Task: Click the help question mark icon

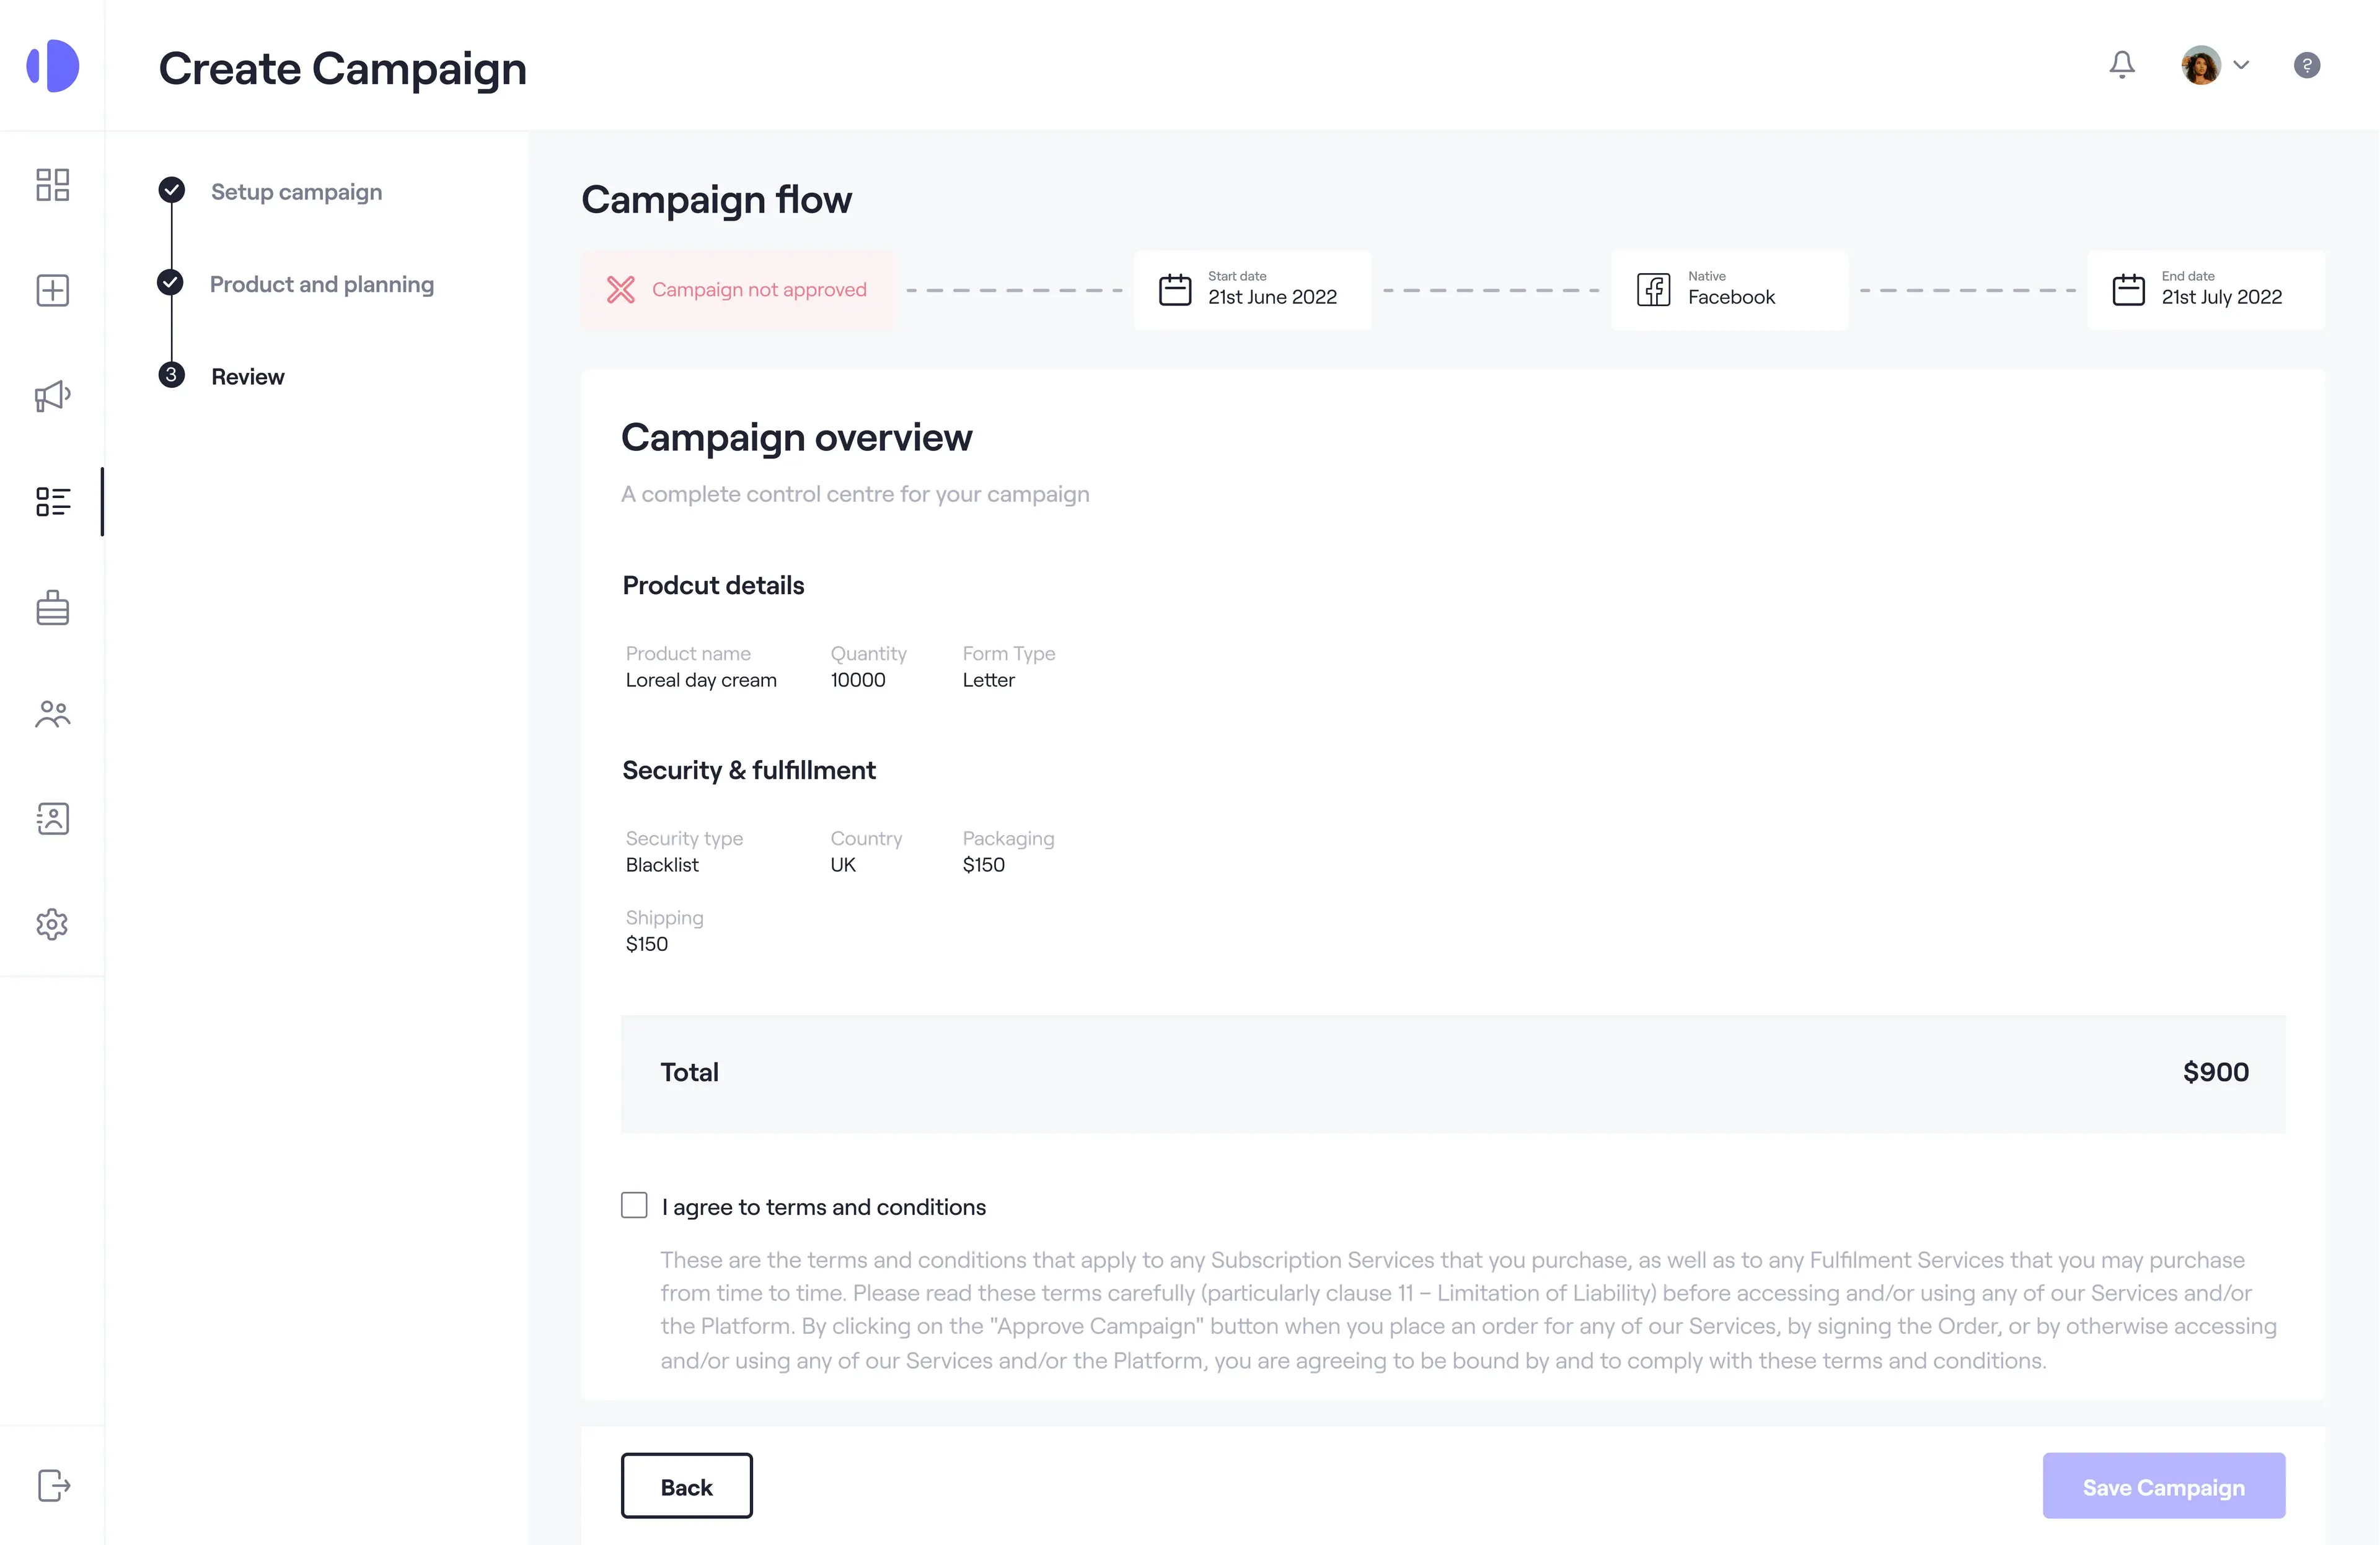Action: [2307, 65]
